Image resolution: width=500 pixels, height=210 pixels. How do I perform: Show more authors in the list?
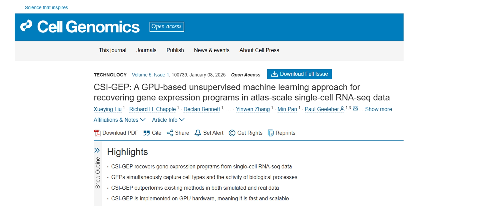(378, 109)
